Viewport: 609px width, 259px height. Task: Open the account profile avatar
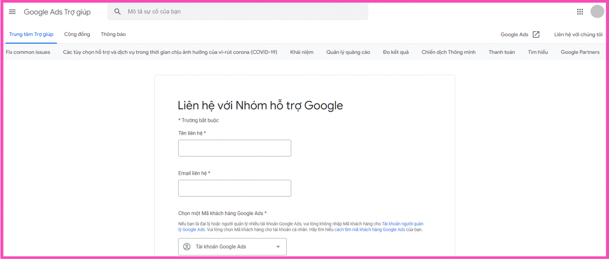[597, 11]
